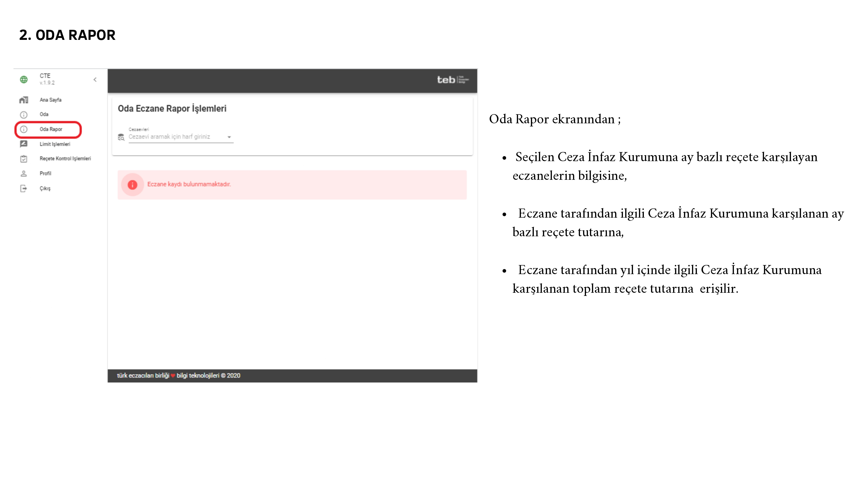Click the Ana Sayfa home icon

[x=24, y=100]
